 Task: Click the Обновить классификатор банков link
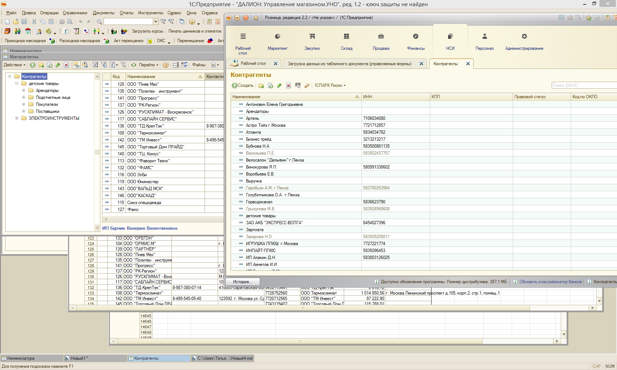(551, 282)
